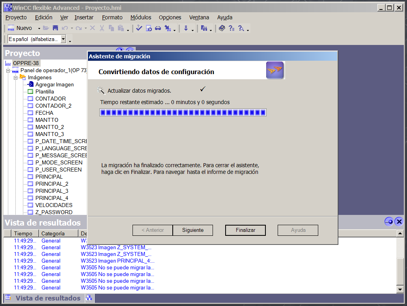The width and height of the screenshot is (407, 306).
Task: Select the CONTADOR_2 screen
Action: (x=54, y=106)
